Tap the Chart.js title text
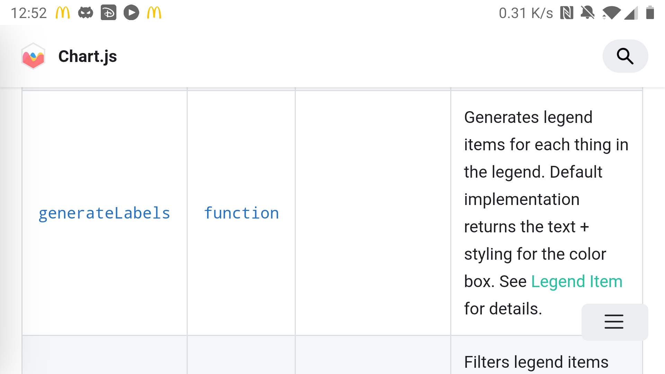665x374 pixels. coord(88,56)
